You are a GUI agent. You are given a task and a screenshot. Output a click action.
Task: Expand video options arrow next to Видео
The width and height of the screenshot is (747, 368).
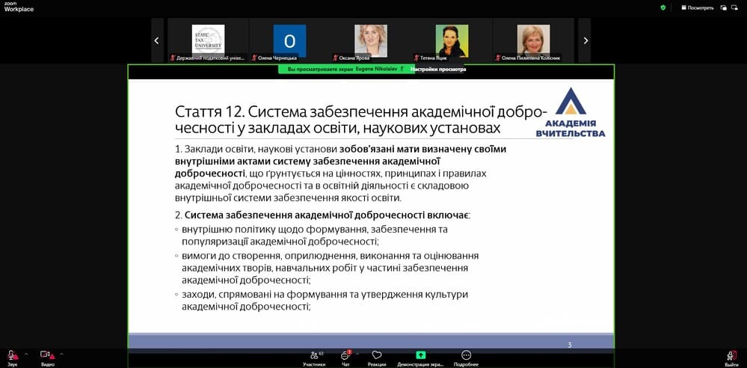pos(61,353)
